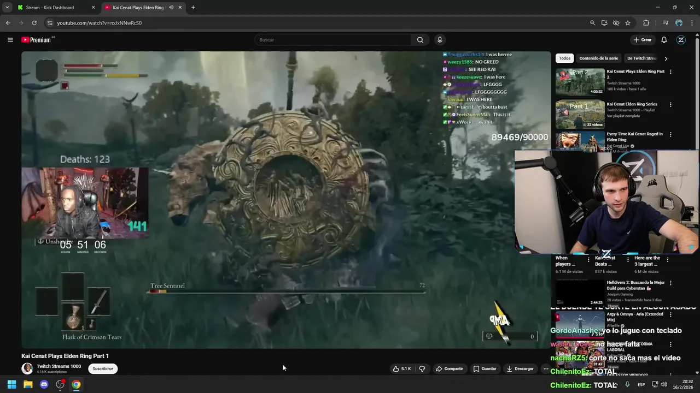Screen dimensions: 700x393
Task: Open Kai Cenat Plays Elden Ring Part 2 thumbnail
Action: coord(580,82)
